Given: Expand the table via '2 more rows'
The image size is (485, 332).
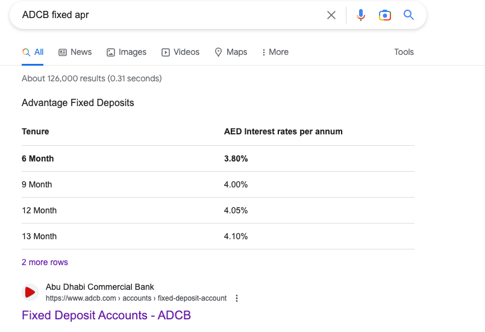Looking at the screenshot, I should [45, 262].
